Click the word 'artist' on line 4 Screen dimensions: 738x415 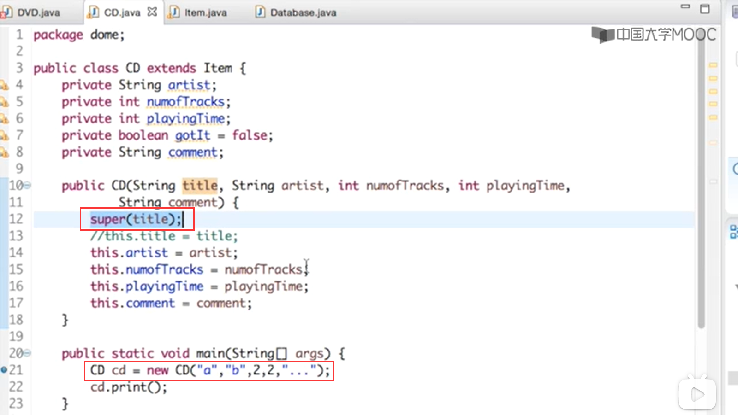[x=189, y=85]
